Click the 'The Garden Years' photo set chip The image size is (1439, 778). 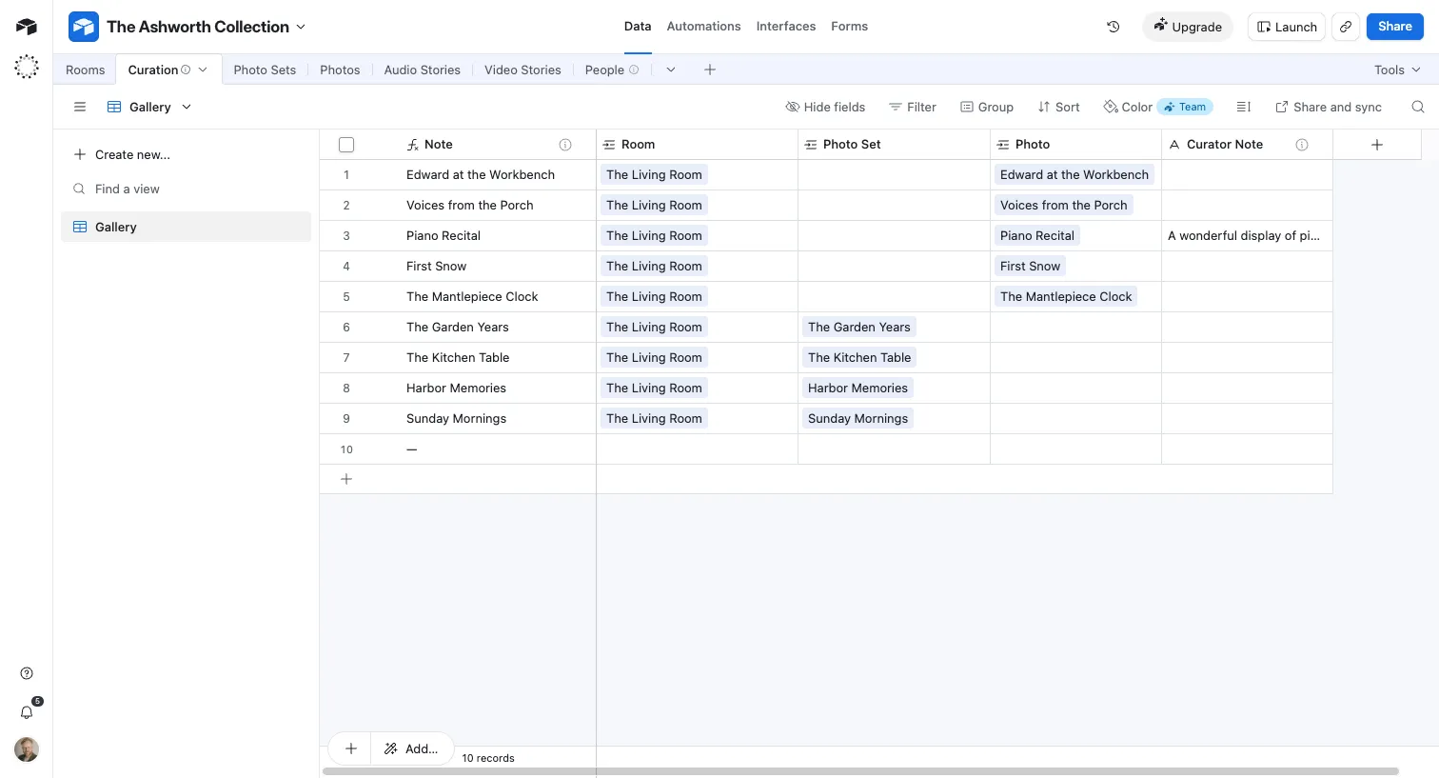point(859,327)
